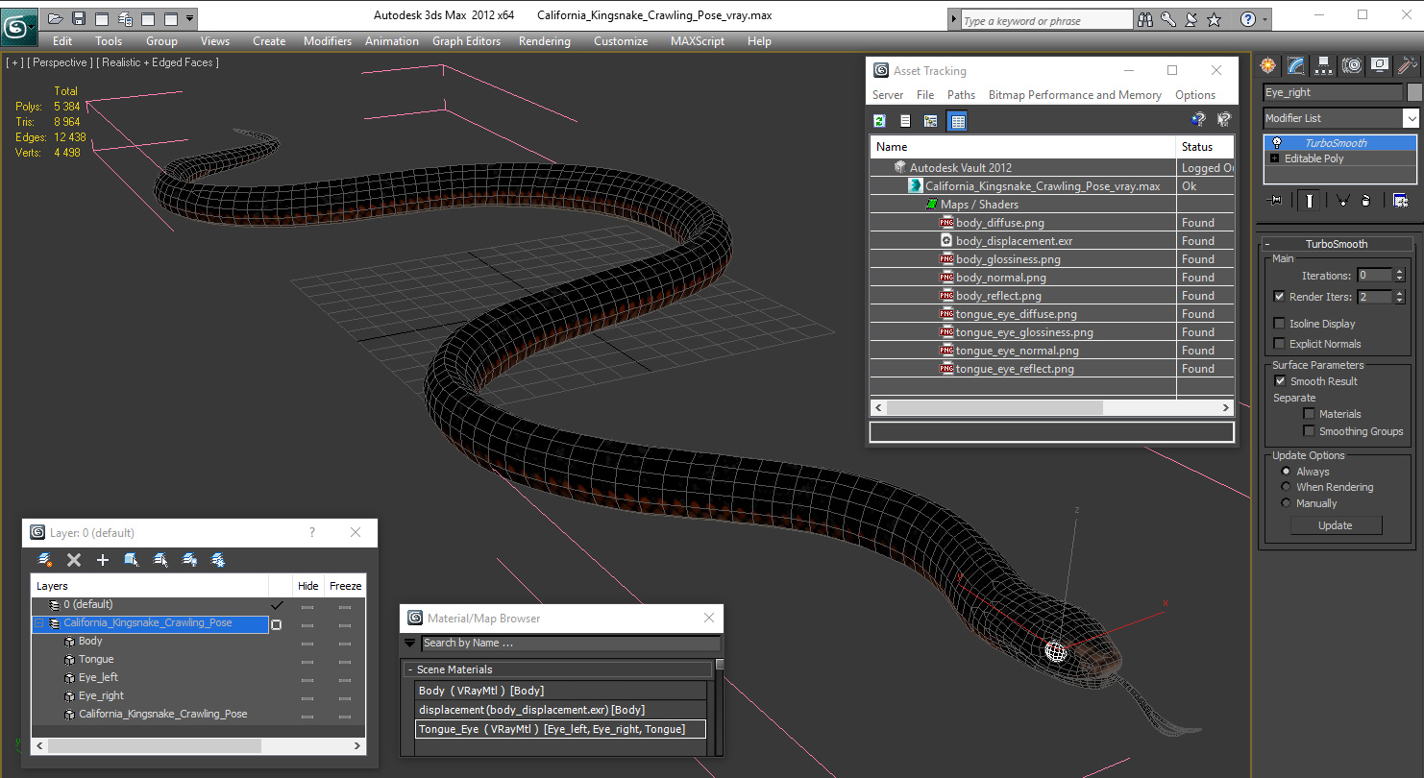Viewport: 1424px width, 778px height.
Task: Click the Freeze column header in Layer dialog
Action: coord(346,586)
